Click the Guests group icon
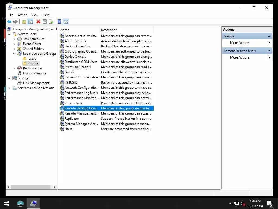This screenshot has width=278, height=209. [62, 72]
